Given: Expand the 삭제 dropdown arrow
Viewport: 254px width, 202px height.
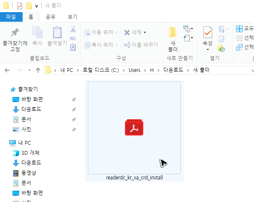Looking at the screenshot, I should pyautogui.click(x=145, y=32).
